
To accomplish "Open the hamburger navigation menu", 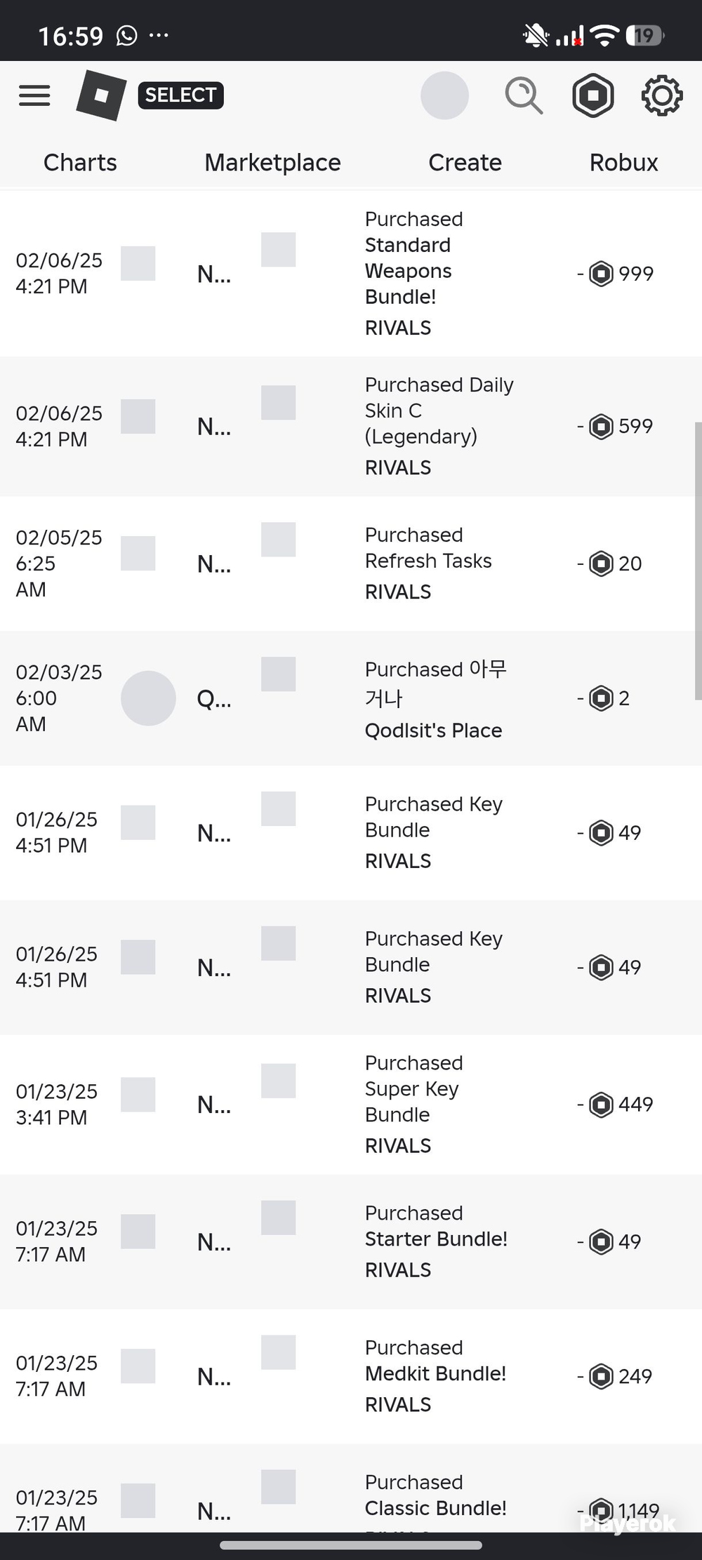I will point(34,95).
